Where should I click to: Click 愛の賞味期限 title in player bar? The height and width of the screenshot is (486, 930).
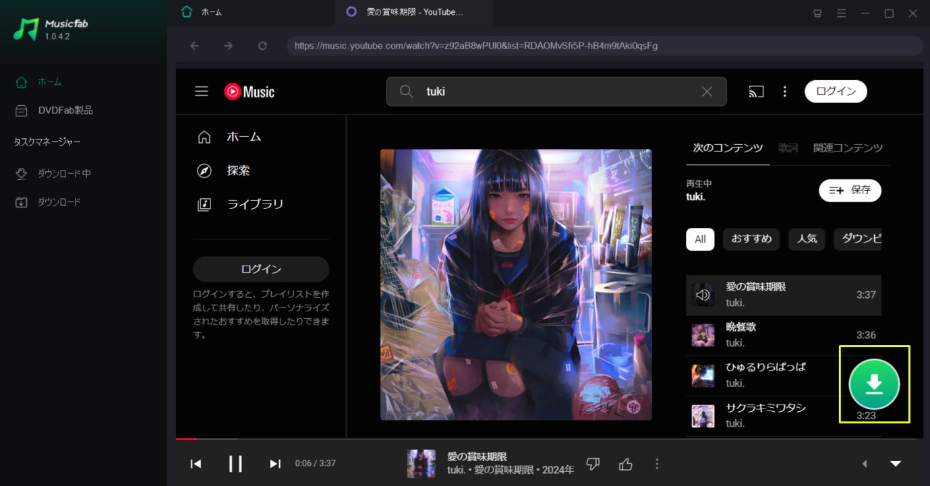point(477,456)
